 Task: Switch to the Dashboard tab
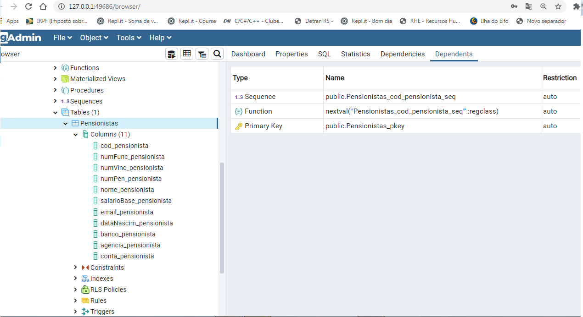pos(248,54)
